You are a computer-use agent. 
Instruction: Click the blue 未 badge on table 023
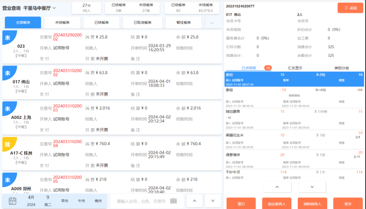click(x=8, y=38)
